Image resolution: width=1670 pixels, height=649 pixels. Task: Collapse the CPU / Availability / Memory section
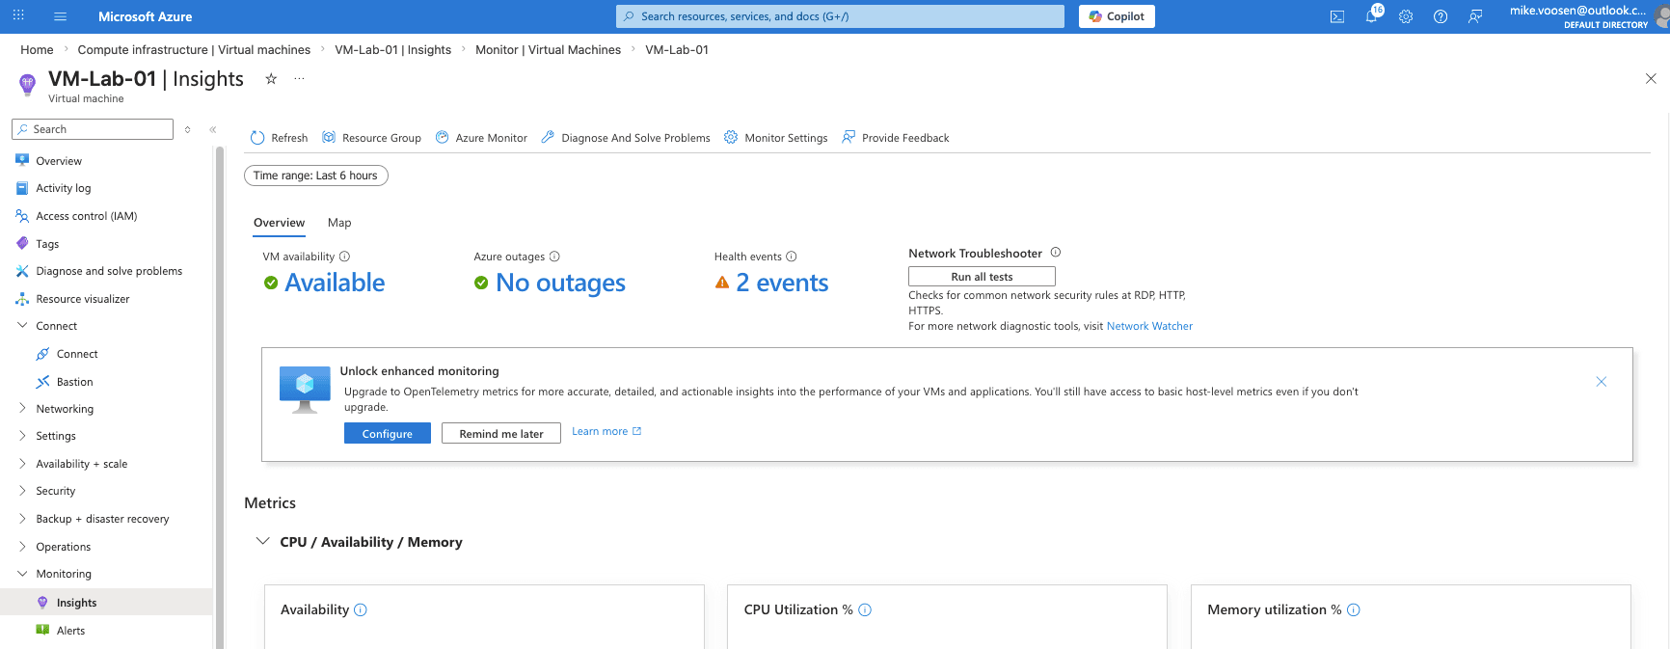tap(262, 541)
